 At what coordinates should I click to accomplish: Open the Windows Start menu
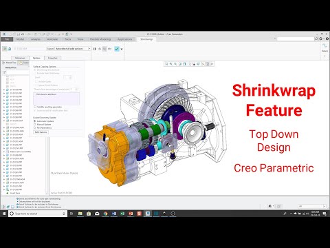point(4,214)
